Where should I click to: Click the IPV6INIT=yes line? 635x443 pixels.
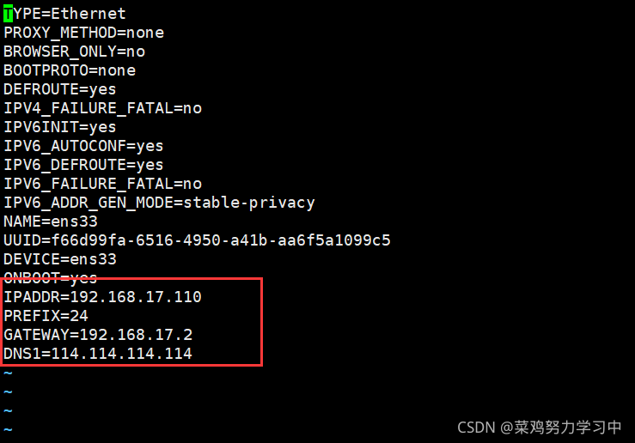(59, 127)
